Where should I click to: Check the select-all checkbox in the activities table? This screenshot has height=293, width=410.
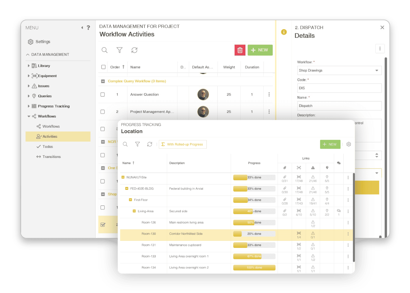point(103,67)
